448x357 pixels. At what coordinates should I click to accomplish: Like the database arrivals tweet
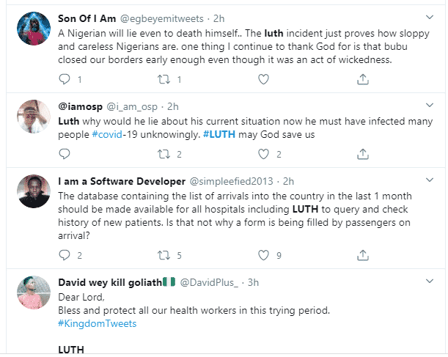264,254
